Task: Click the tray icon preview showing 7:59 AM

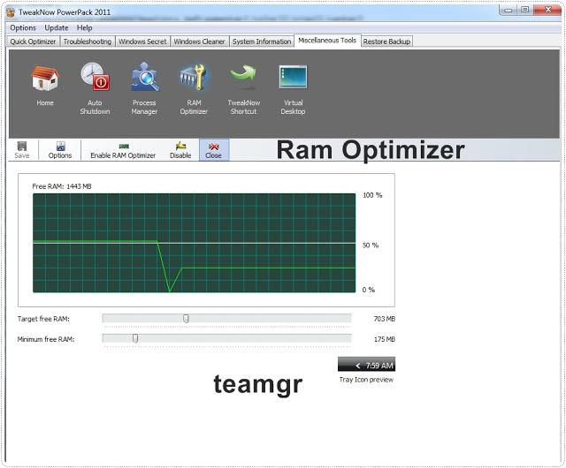Action: pos(366,364)
